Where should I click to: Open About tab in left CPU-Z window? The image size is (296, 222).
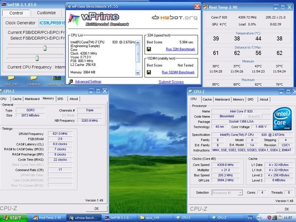coord(74,99)
